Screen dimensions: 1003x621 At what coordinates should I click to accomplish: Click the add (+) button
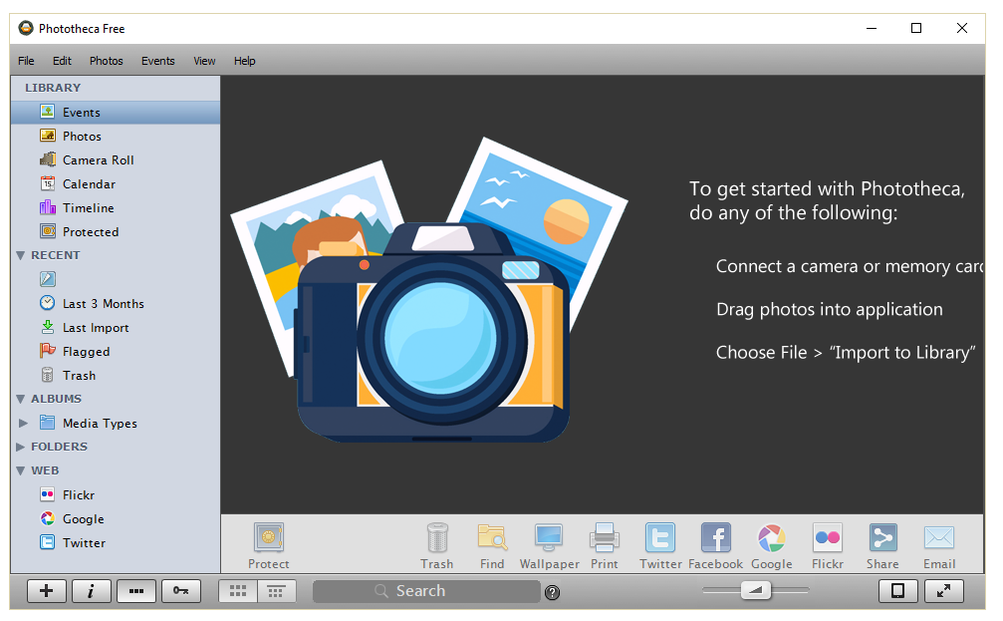tap(46, 591)
